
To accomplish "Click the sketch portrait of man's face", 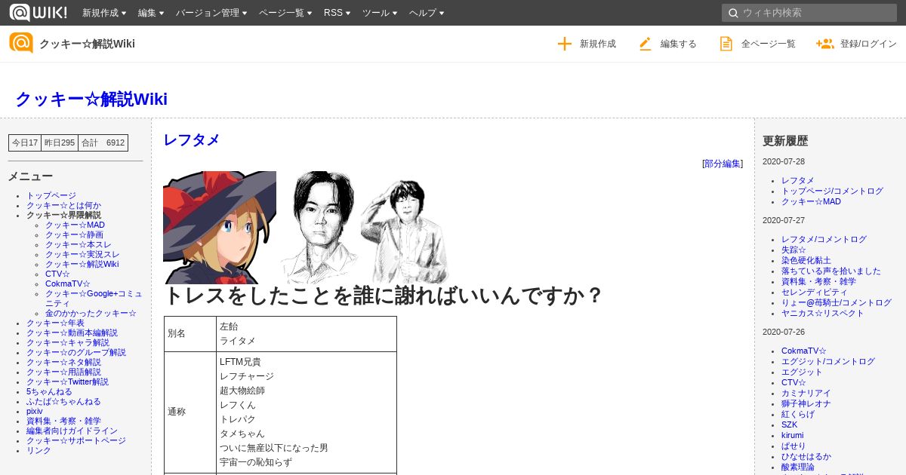I will click(x=318, y=228).
